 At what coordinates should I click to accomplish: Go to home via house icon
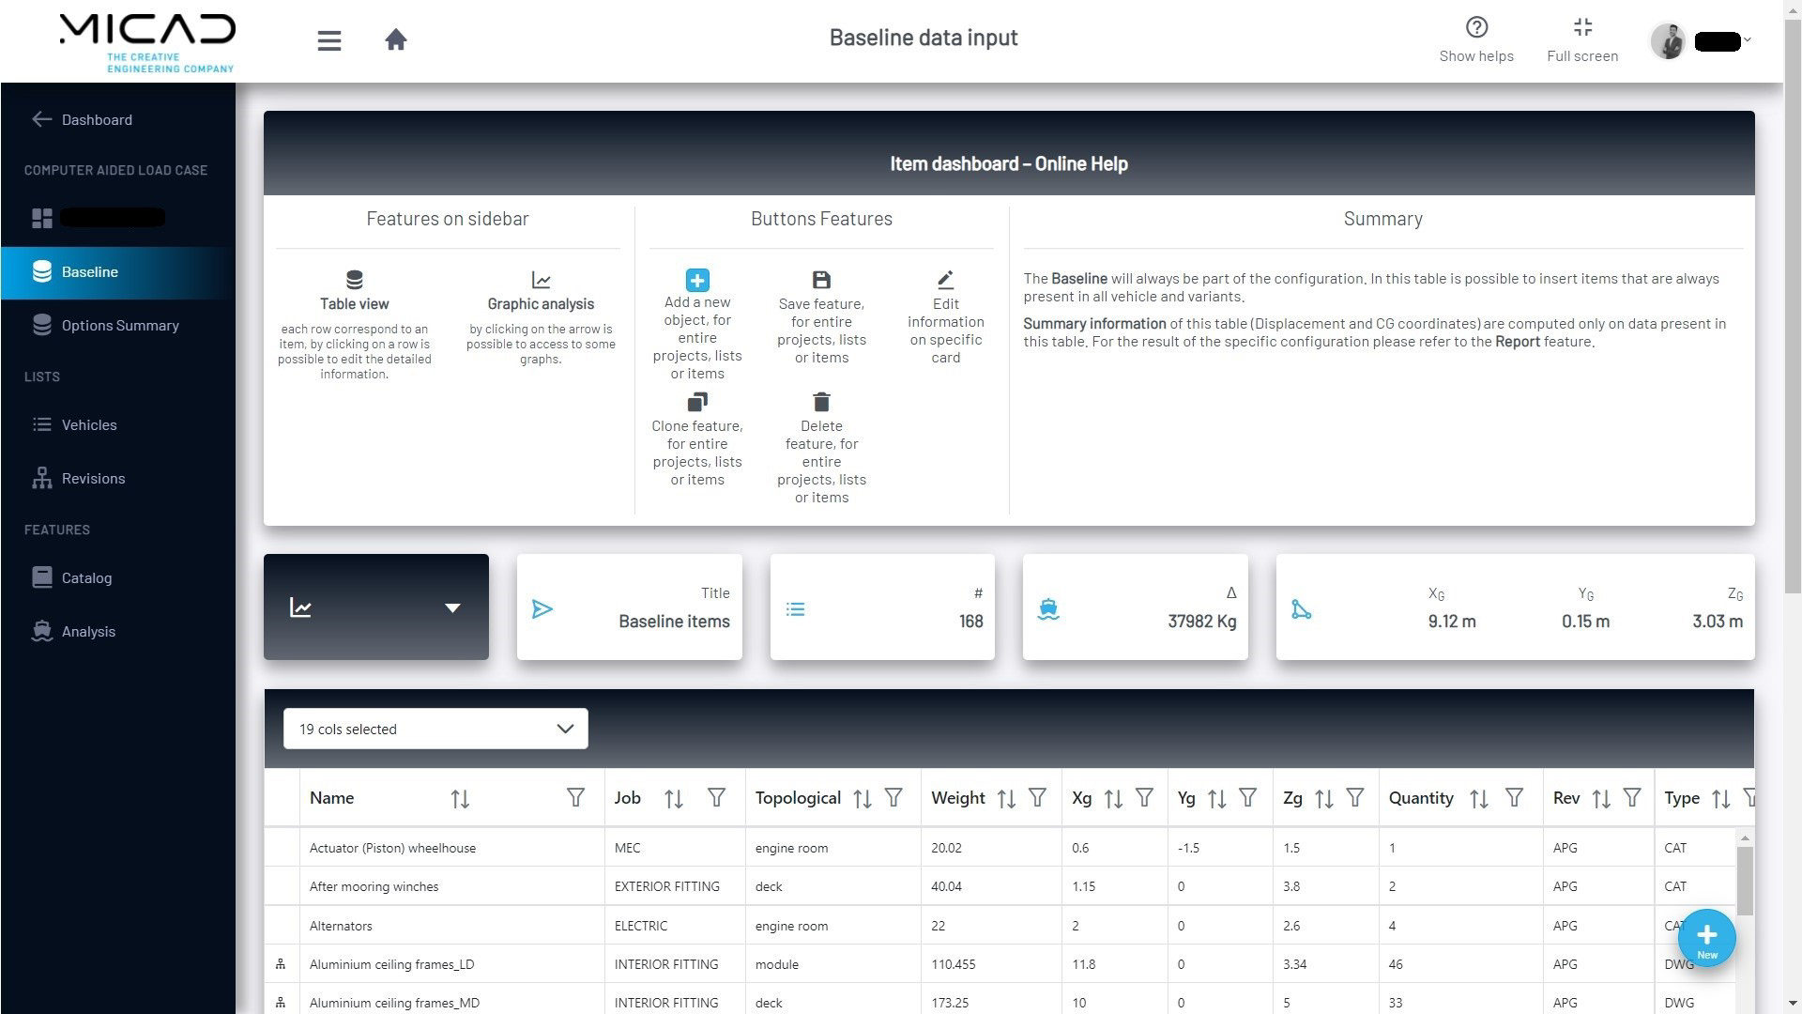(395, 39)
